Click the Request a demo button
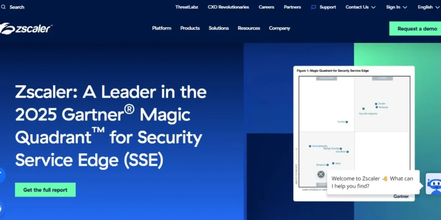Viewport: 441px width, 220px height. pyautogui.click(x=415, y=29)
